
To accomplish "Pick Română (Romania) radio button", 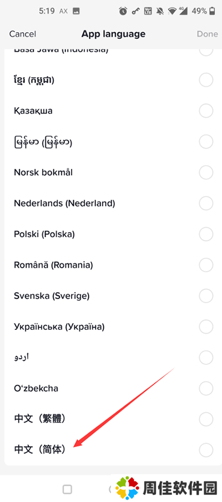I will click(206, 265).
